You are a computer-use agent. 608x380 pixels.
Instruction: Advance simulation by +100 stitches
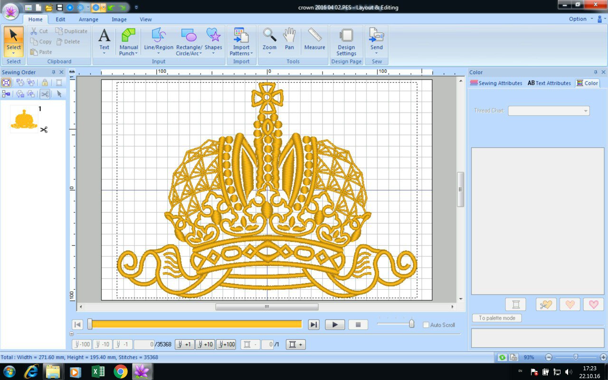click(x=226, y=344)
